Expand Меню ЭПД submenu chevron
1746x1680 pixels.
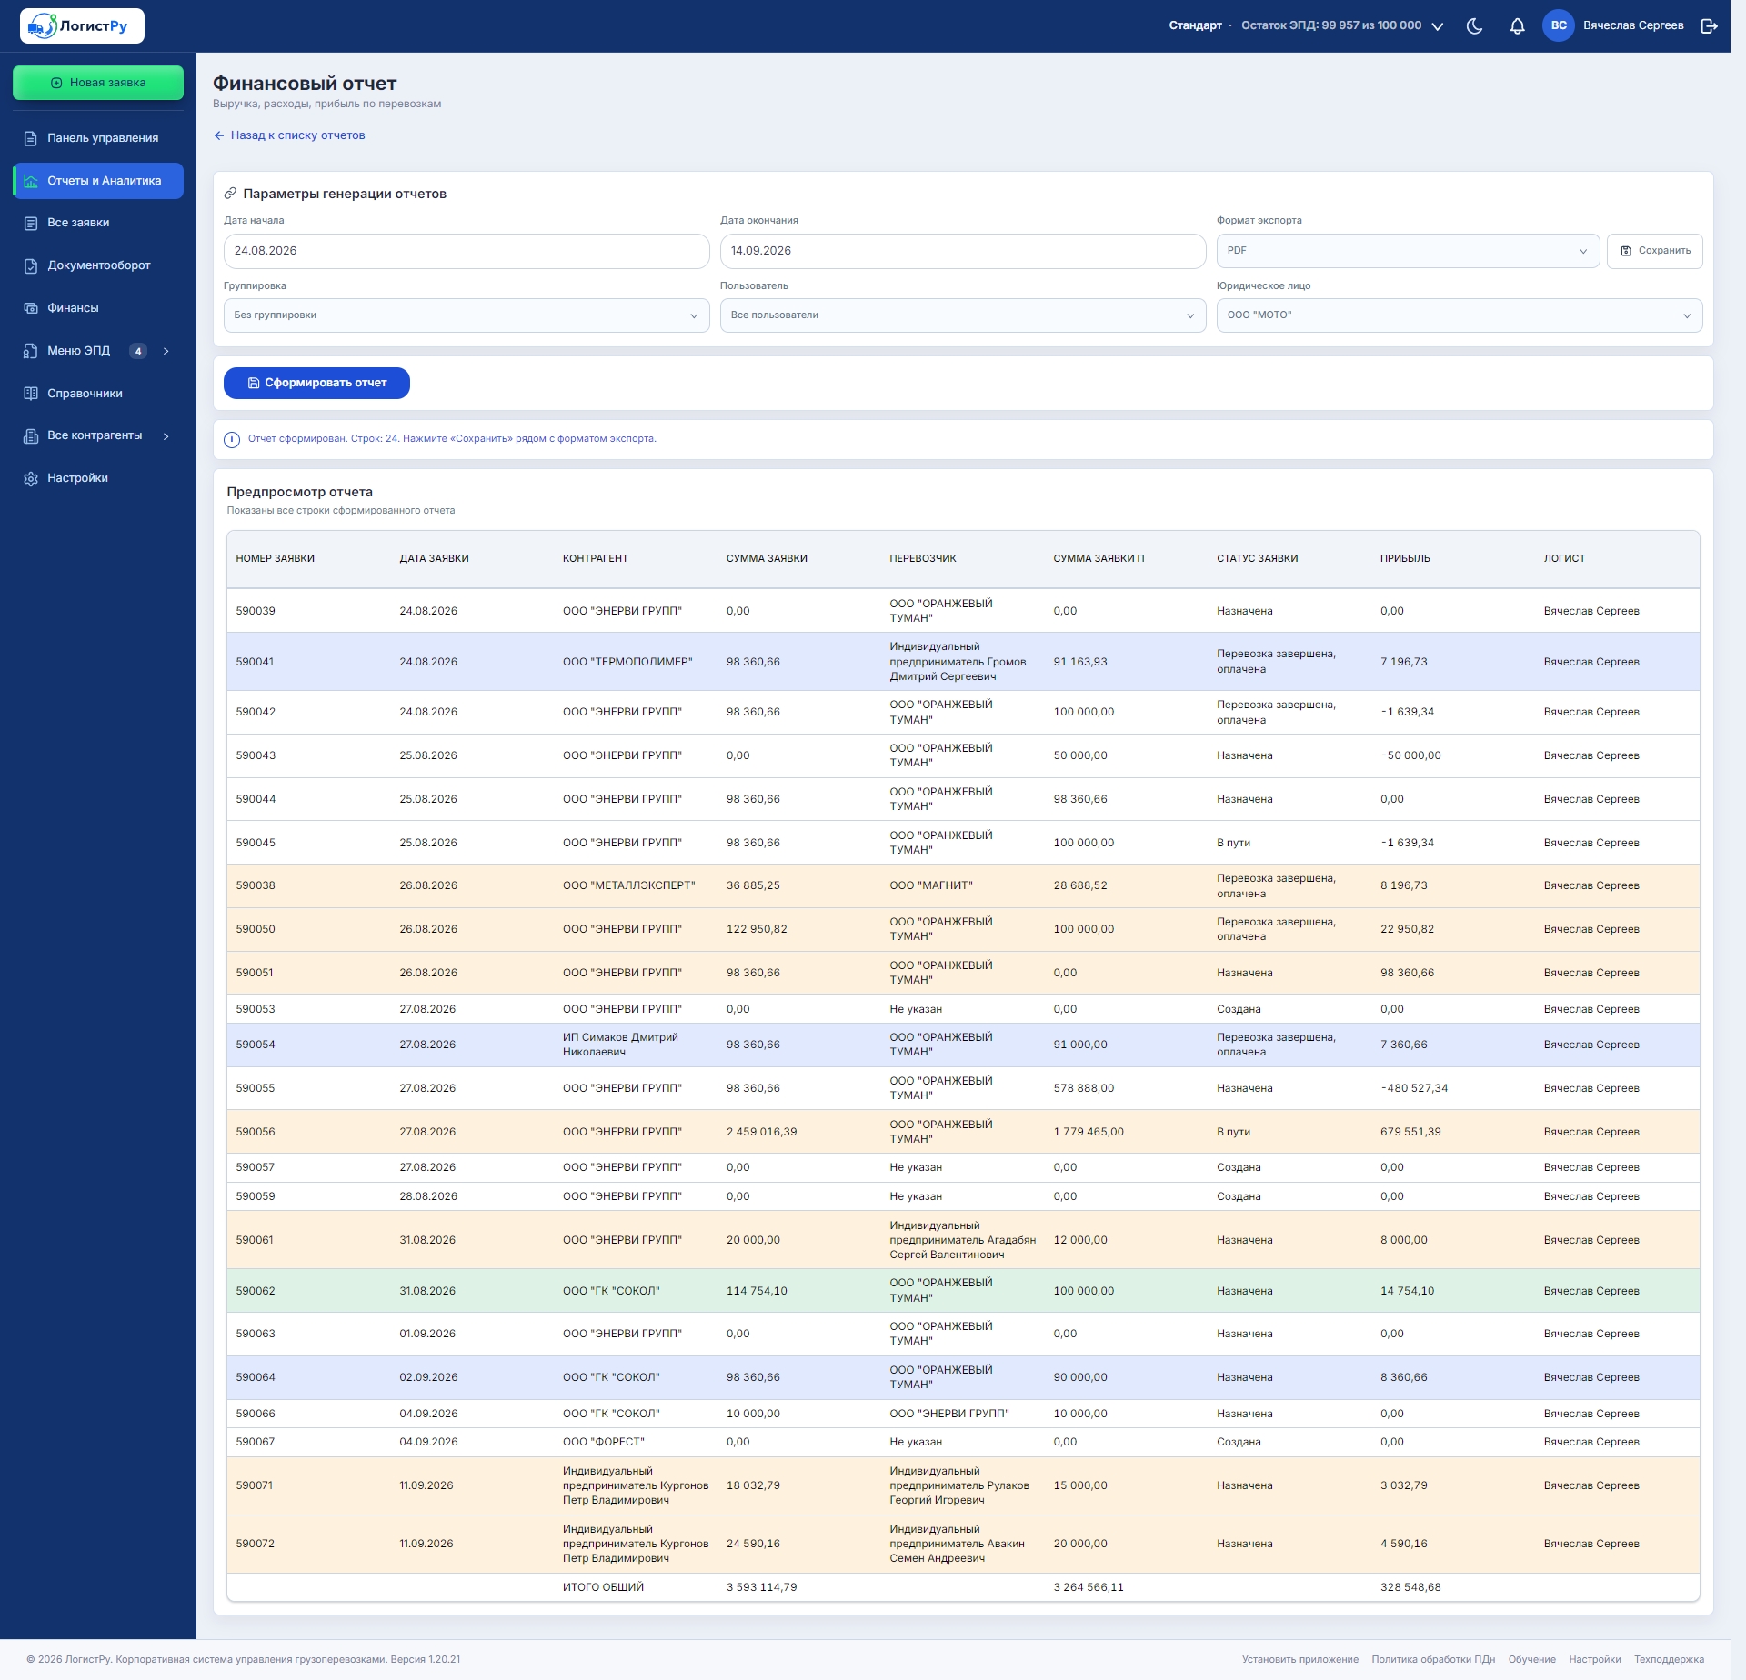pos(166,351)
